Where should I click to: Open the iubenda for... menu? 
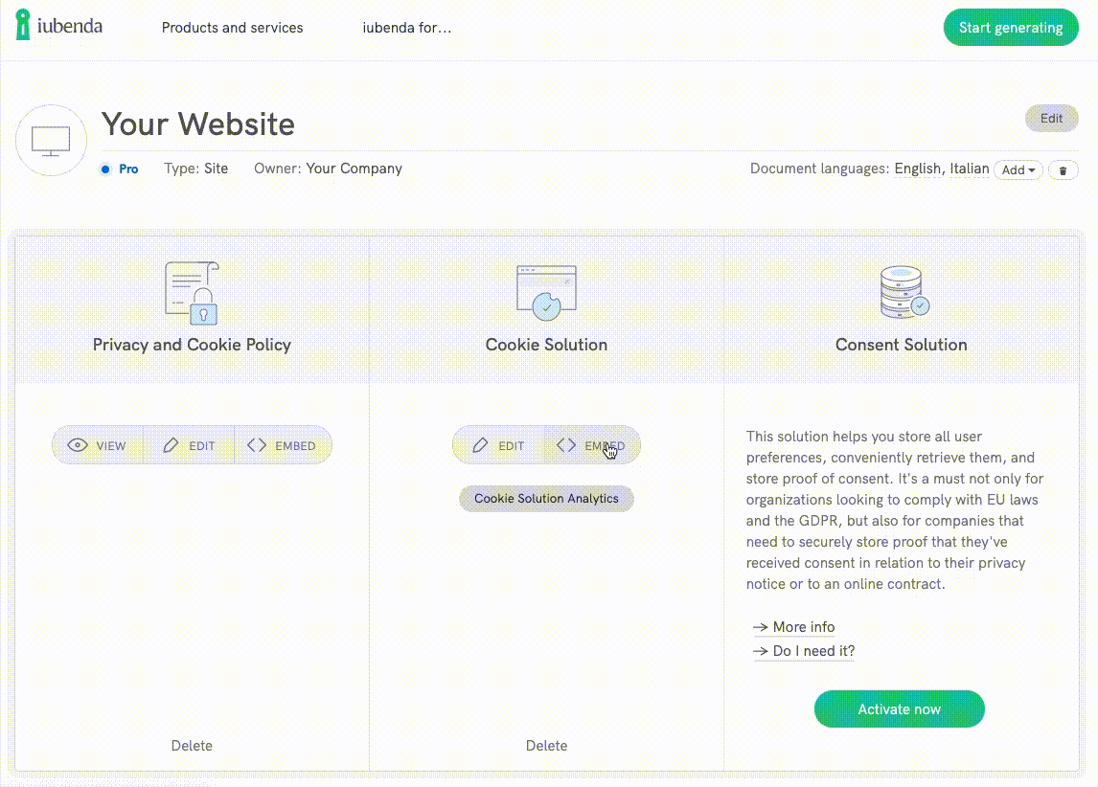(405, 28)
